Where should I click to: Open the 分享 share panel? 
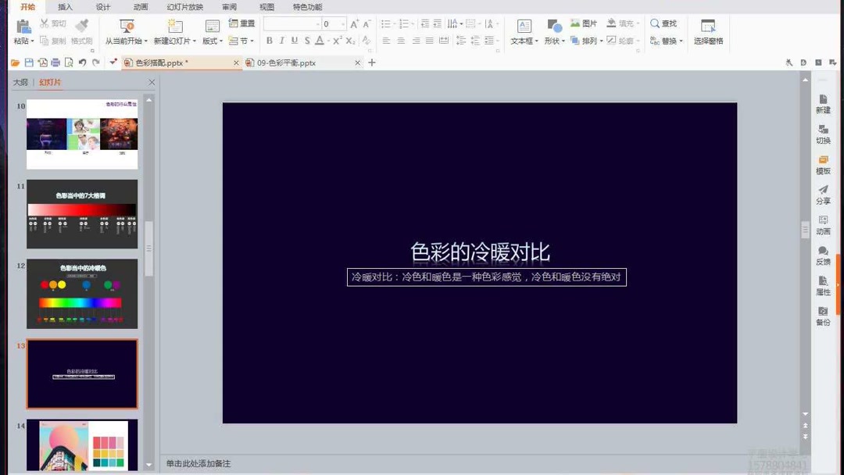(823, 195)
